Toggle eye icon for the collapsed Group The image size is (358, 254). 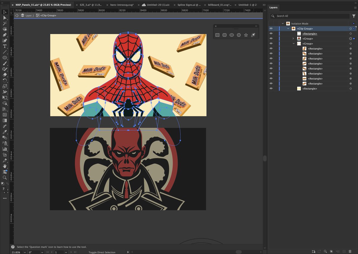[x=271, y=39]
